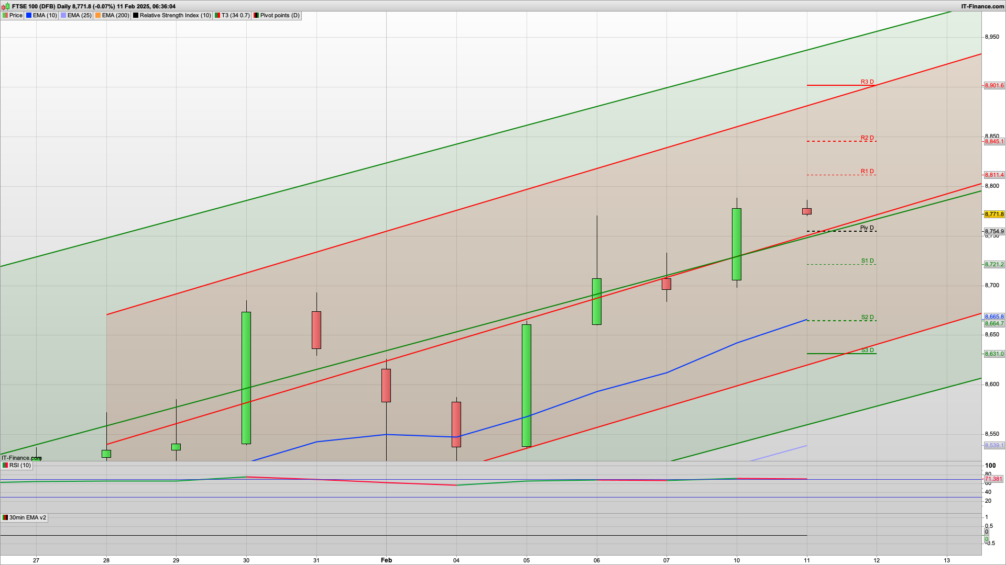Click the R1 price tag 8,811.4
This screenshot has height=565, width=1006.
point(994,175)
